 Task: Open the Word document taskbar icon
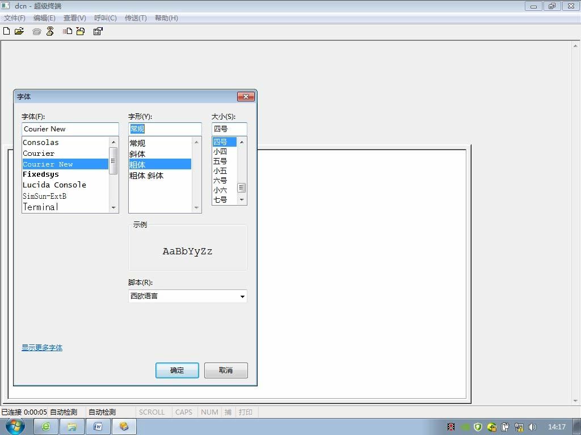(98, 427)
